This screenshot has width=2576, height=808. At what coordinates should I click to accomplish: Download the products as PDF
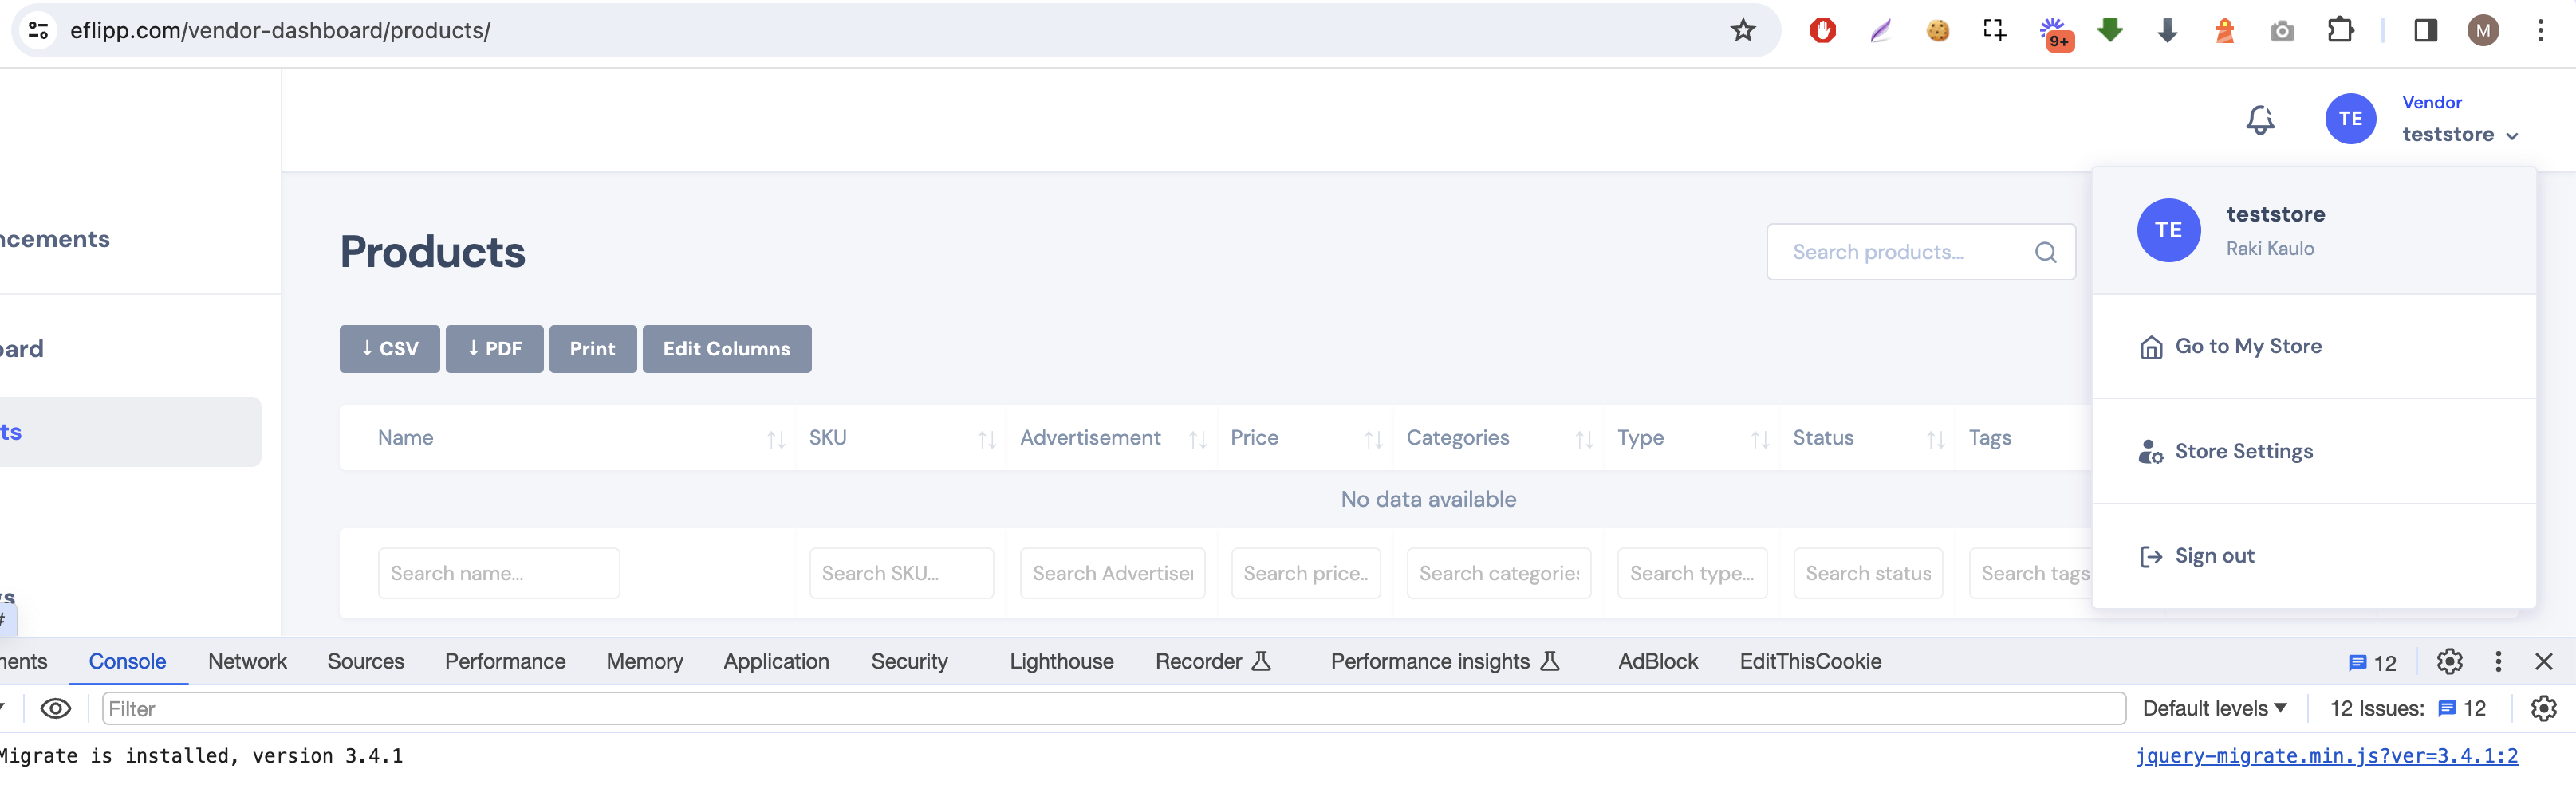tap(494, 350)
